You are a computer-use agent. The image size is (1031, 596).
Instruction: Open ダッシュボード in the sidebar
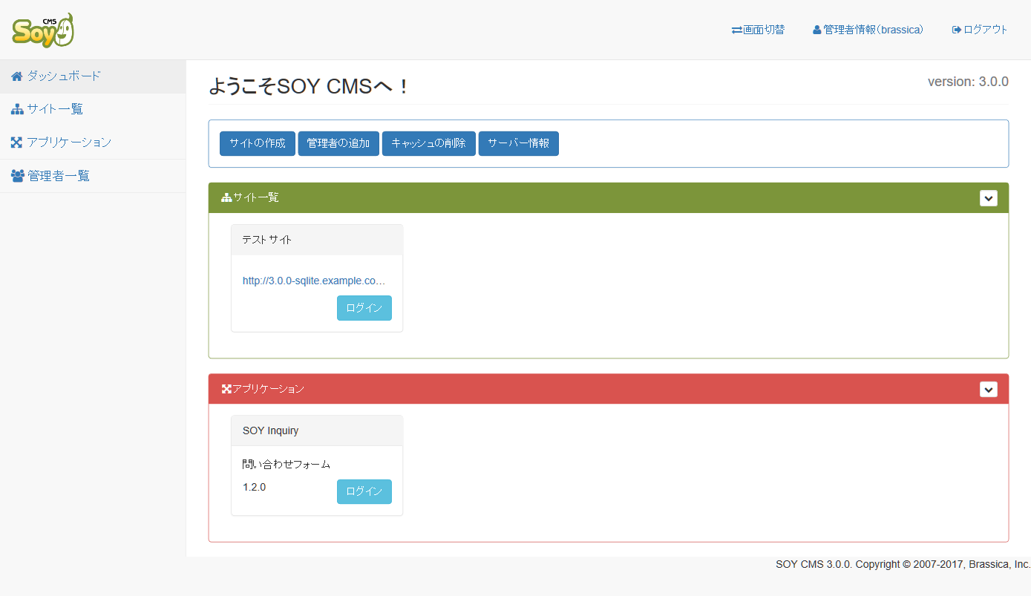(x=93, y=76)
